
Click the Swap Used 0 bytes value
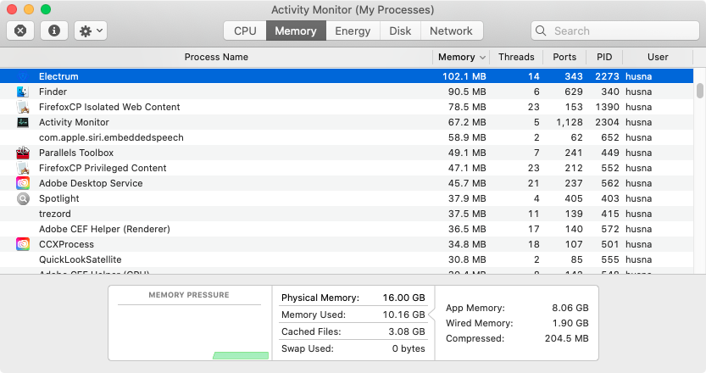coord(409,348)
